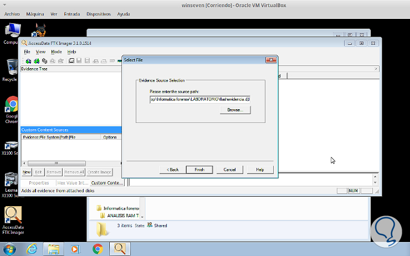
Task: Select the dog mascot desktop icon
Action: click(x=39, y=30)
